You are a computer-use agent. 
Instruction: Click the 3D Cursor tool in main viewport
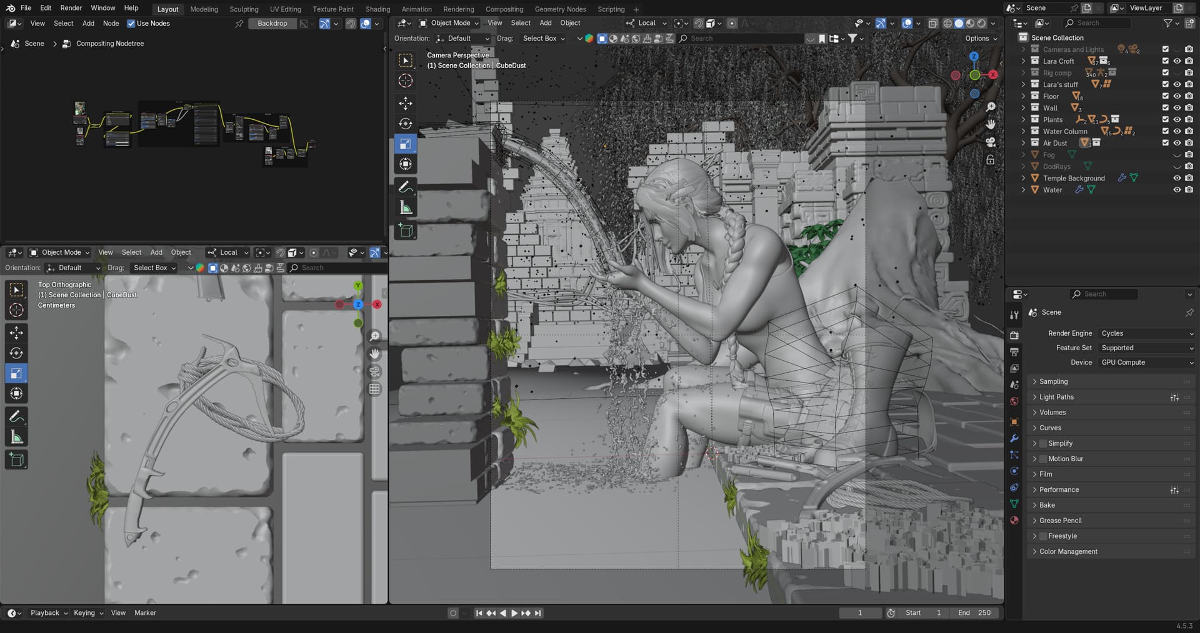click(406, 81)
